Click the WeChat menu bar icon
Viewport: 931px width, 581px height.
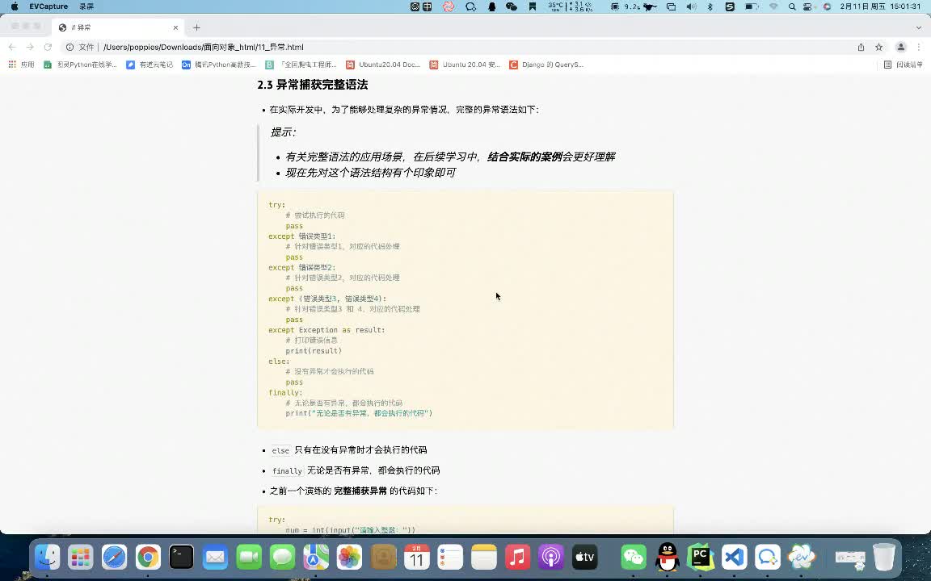coord(512,6)
